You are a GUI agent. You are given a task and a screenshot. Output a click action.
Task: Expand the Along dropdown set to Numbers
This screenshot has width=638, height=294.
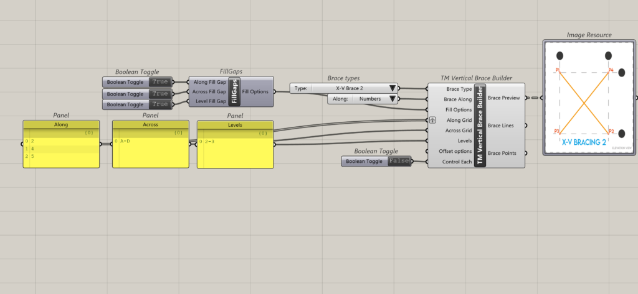[391, 98]
